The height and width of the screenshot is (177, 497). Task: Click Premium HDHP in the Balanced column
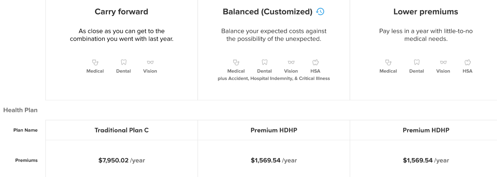(274, 130)
